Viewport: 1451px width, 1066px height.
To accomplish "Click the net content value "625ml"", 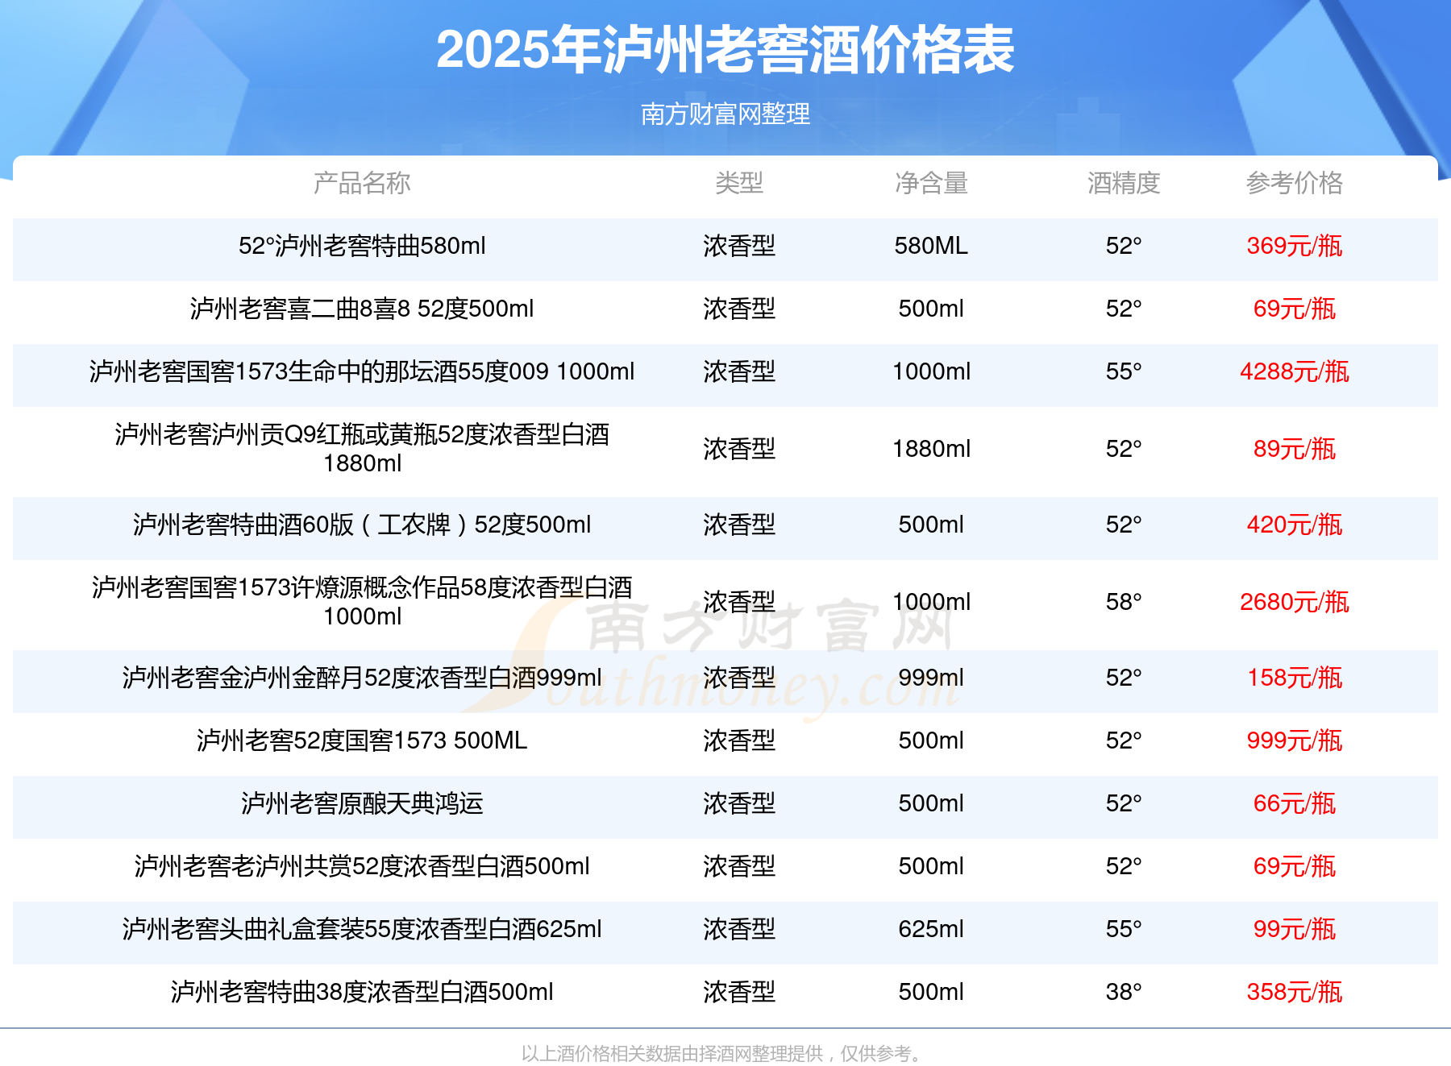I will click(931, 929).
